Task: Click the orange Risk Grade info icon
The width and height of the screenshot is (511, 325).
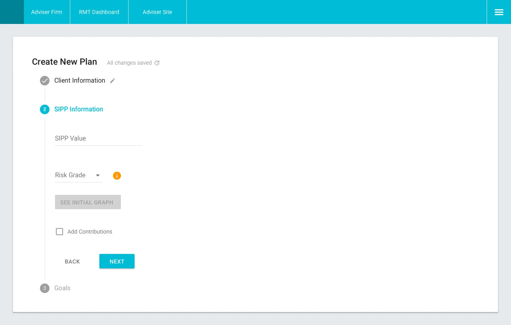Action: coord(117,176)
